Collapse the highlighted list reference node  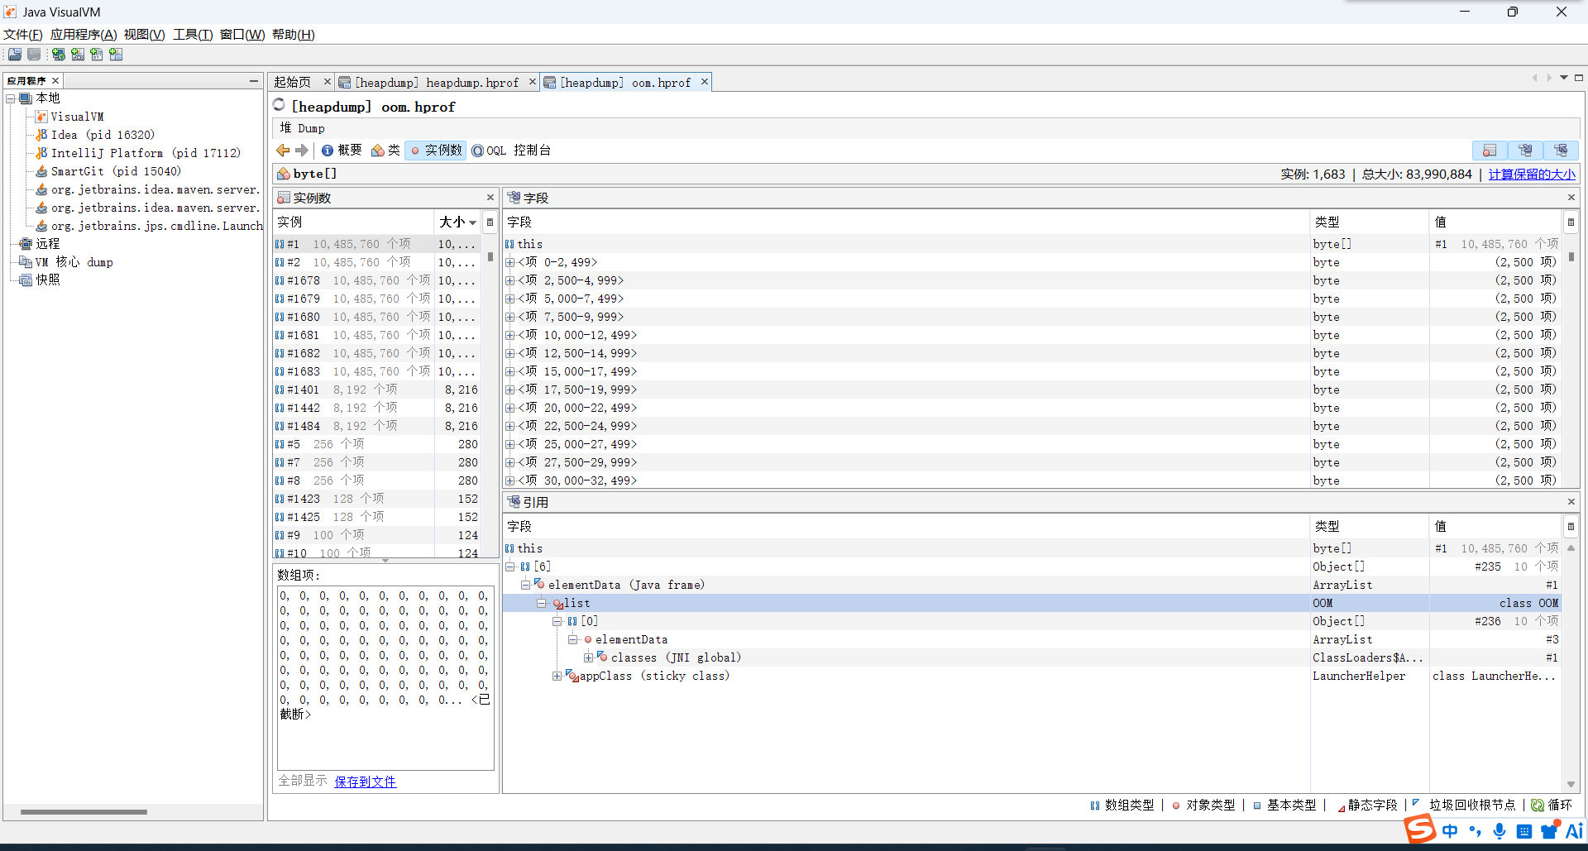pos(542,603)
